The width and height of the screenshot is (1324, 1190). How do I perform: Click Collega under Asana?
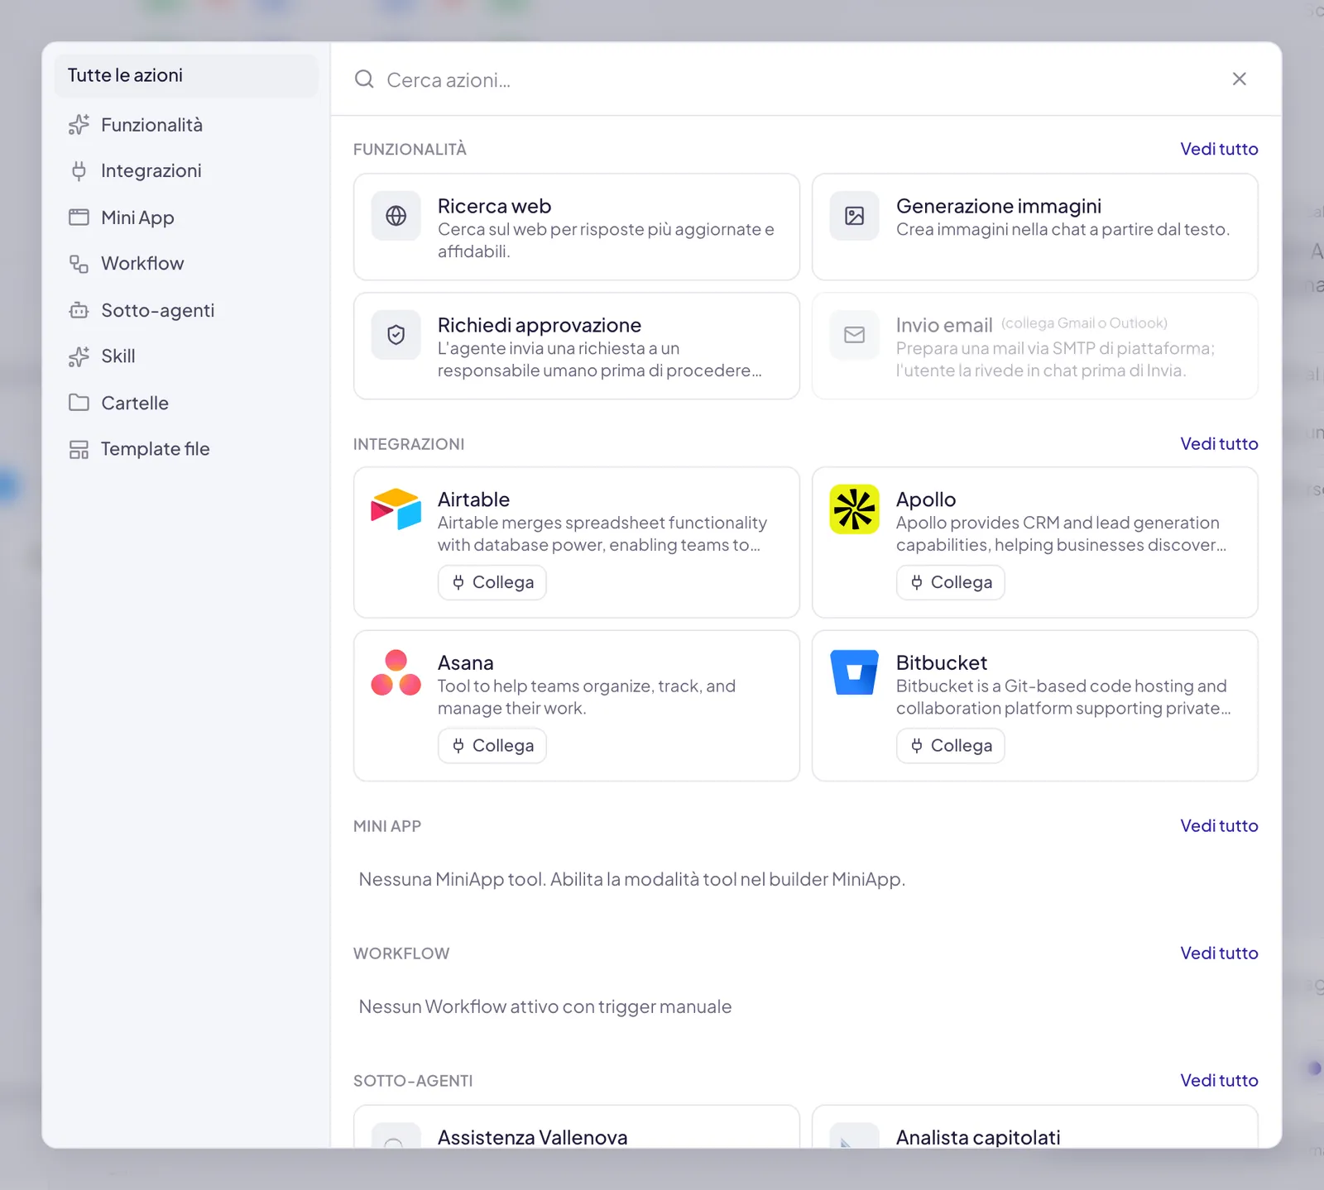492,746
